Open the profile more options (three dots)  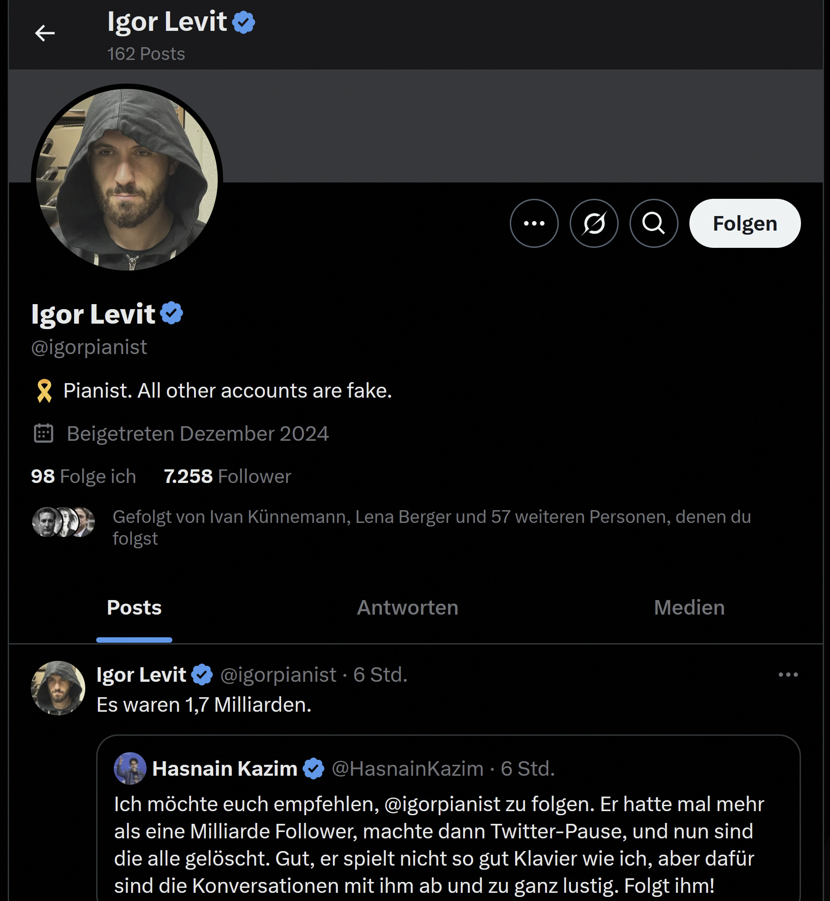534,223
